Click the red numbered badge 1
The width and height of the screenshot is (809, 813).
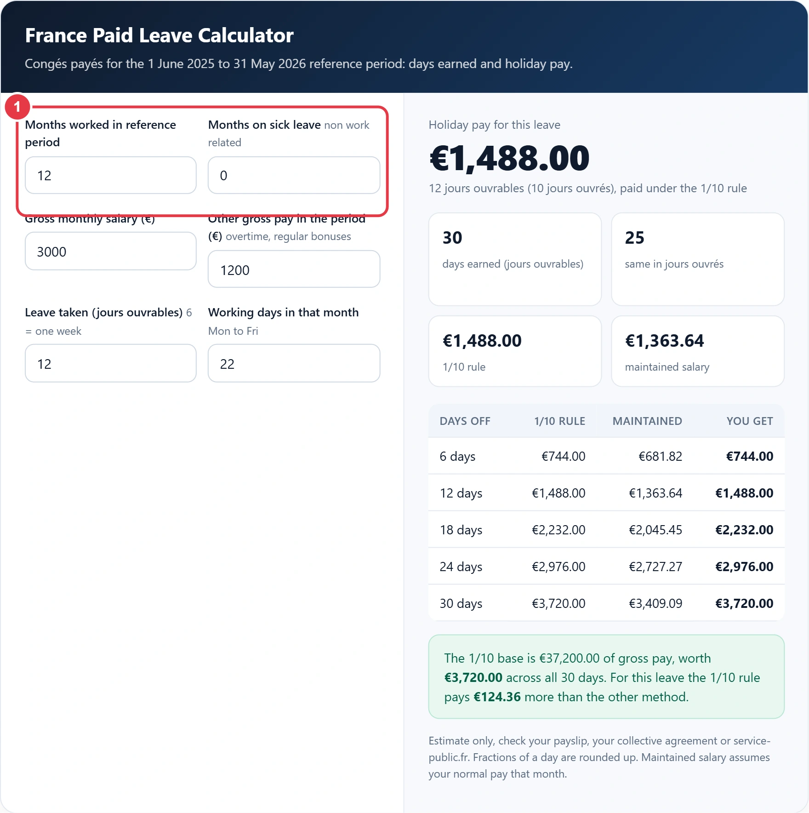[17, 107]
